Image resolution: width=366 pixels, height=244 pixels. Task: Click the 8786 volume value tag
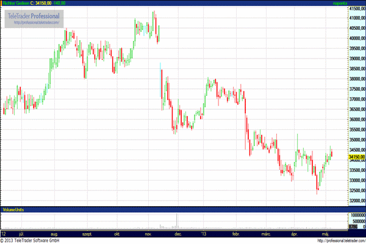(x=353, y=226)
